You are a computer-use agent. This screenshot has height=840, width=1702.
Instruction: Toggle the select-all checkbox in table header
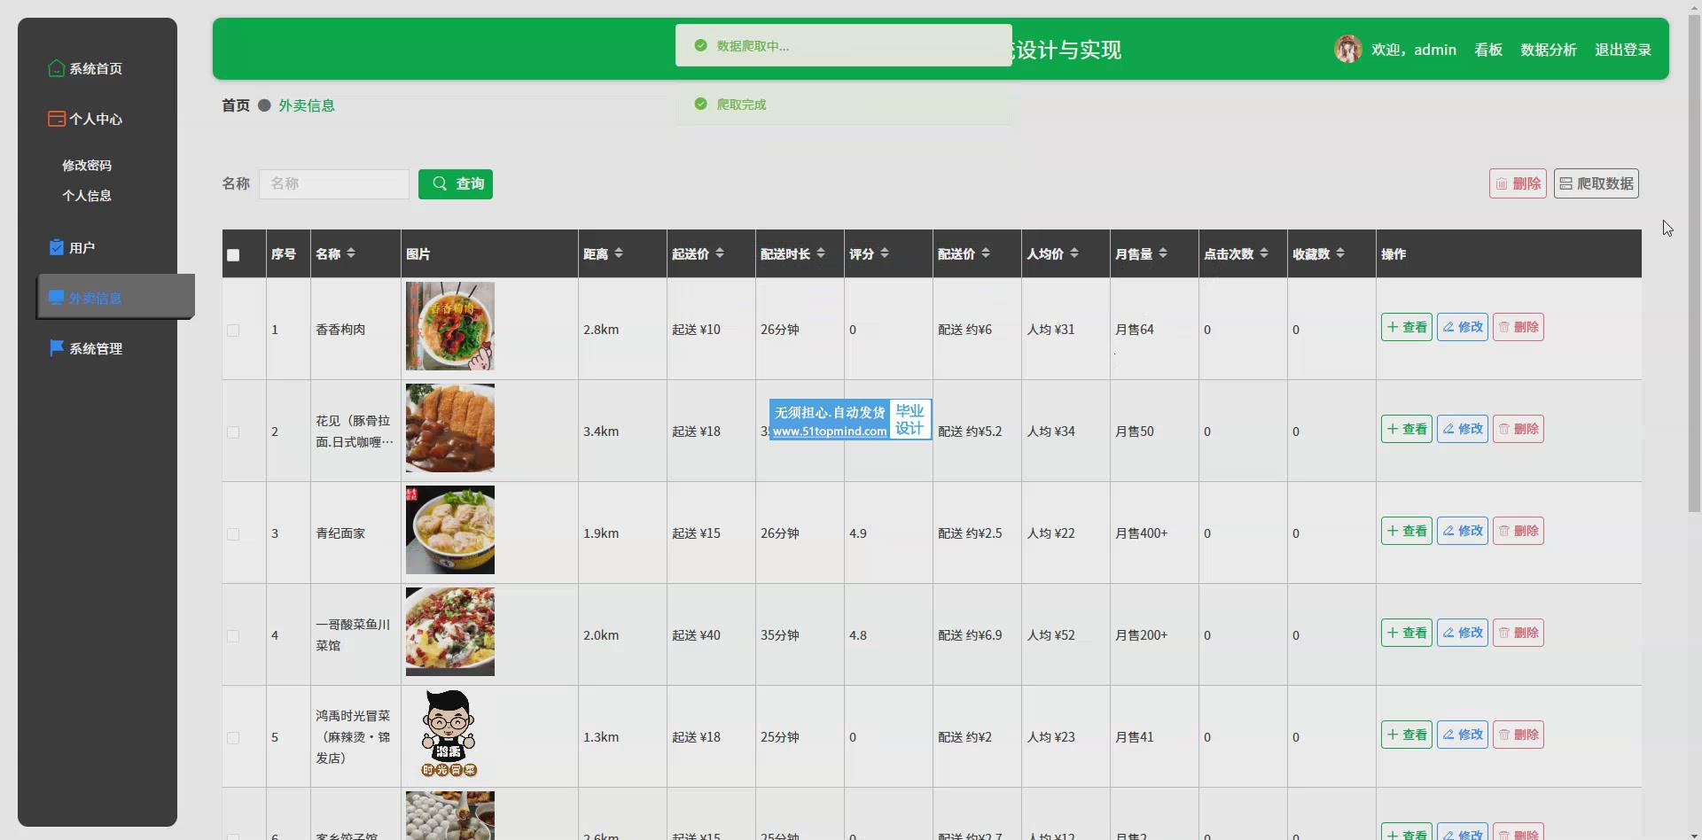point(233,255)
